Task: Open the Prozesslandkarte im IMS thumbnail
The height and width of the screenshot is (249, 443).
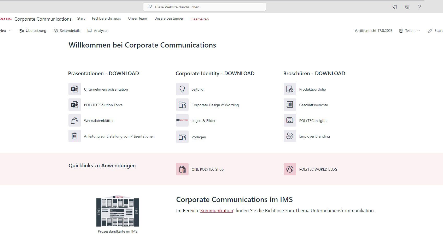Action: coord(118,211)
